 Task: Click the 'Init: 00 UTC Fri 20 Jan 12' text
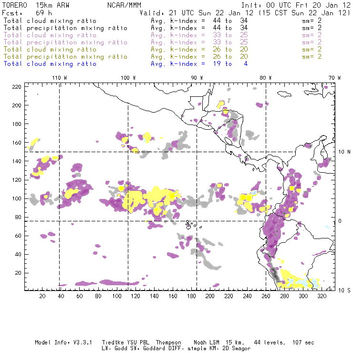(296, 5)
